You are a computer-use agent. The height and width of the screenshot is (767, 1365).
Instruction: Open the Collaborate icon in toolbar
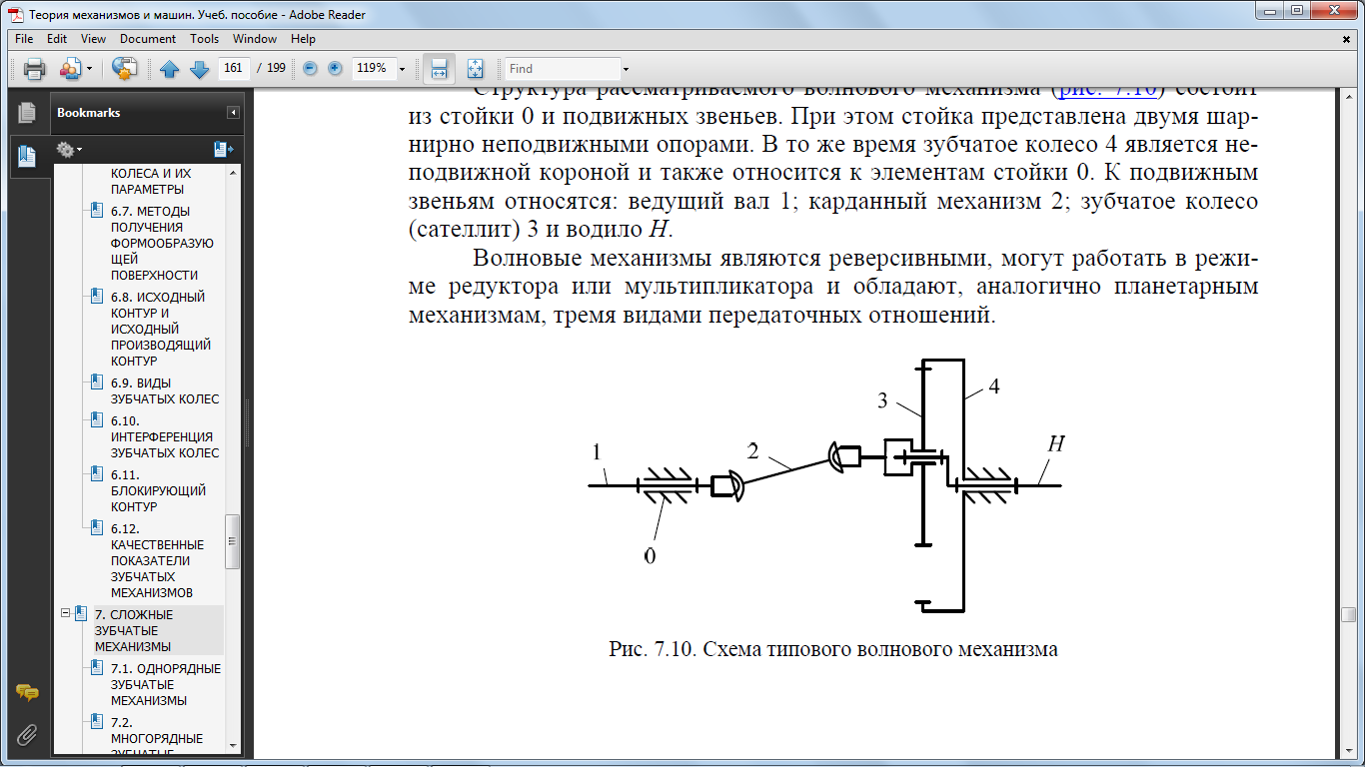pyautogui.click(x=71, y=69)
